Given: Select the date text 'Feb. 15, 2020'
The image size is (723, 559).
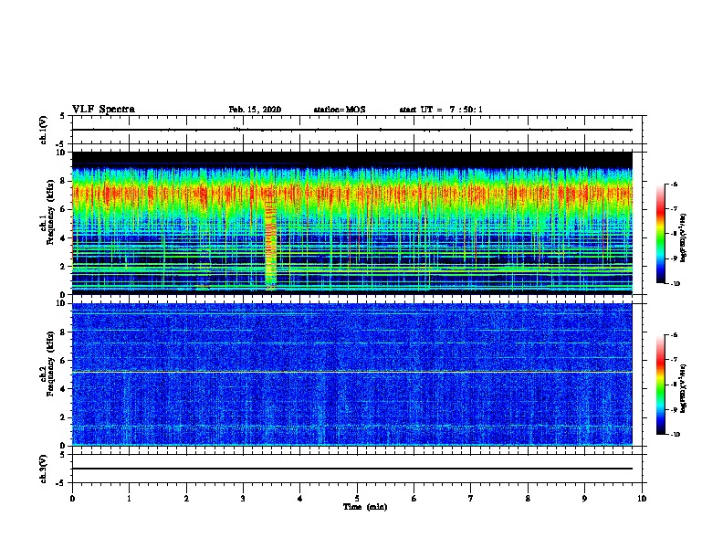Looking at the screenshot, I should pyautogui.click(x=255, y=110).
